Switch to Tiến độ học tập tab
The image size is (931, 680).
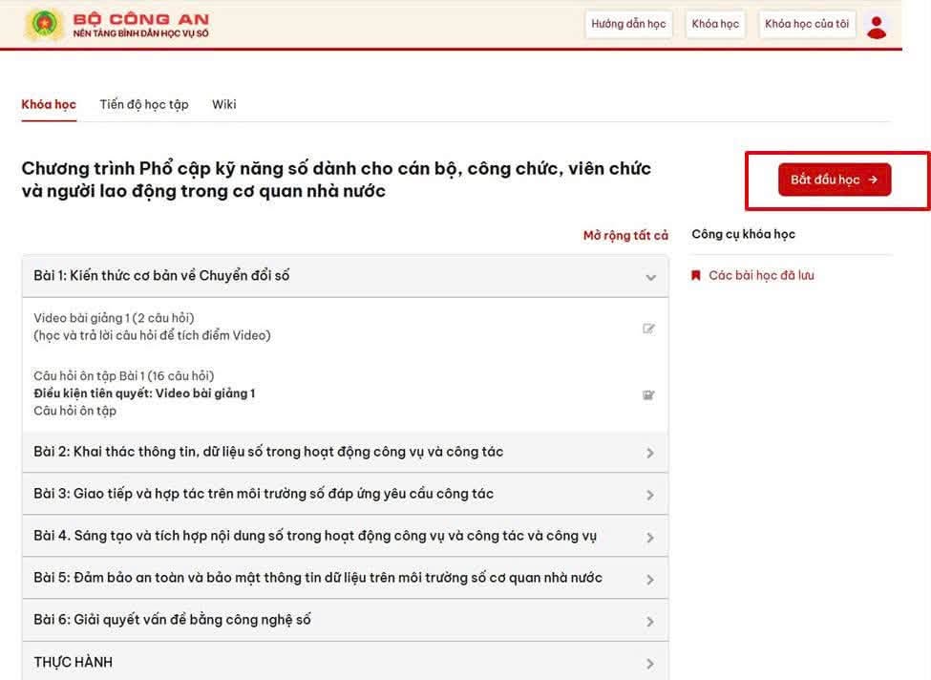click(x=143, y=104)
